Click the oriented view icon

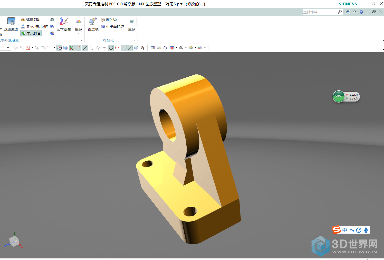point(181,48)
